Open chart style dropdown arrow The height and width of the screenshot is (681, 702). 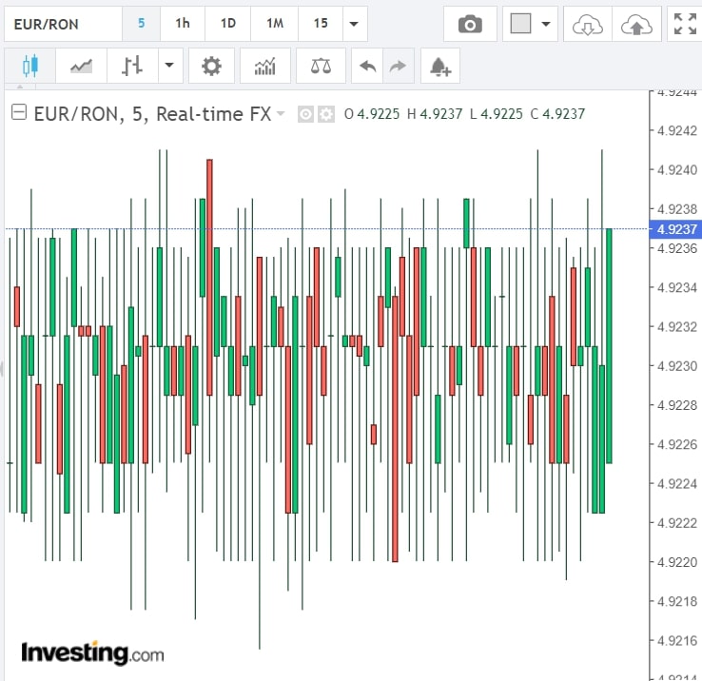169,67
